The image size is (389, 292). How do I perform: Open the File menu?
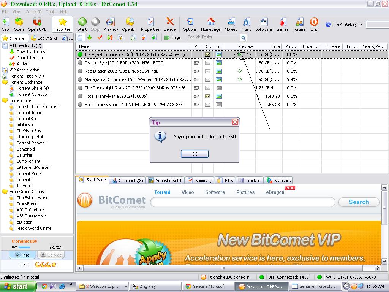[x=5, y=12]
